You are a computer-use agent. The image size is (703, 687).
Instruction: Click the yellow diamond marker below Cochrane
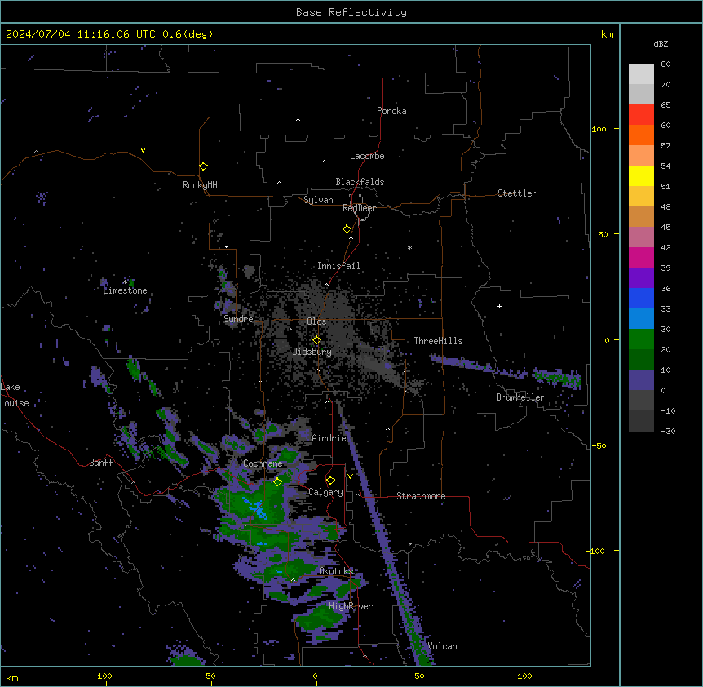277,481
